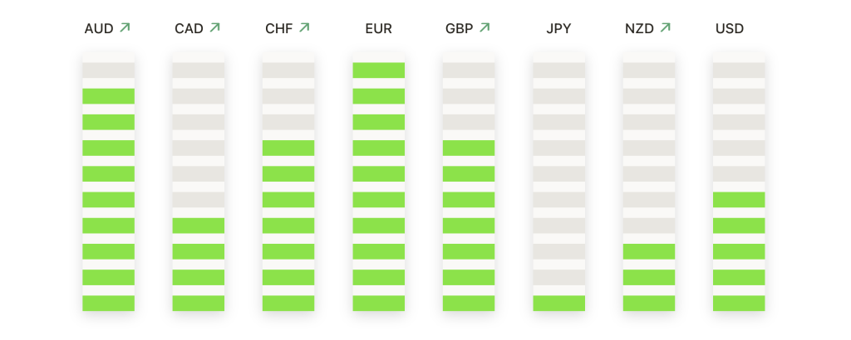Open the EUR currency label
The image size is (851, 340).
coord(378,29)
